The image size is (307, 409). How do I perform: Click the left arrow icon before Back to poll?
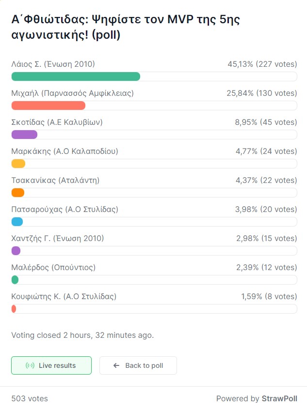116,365
